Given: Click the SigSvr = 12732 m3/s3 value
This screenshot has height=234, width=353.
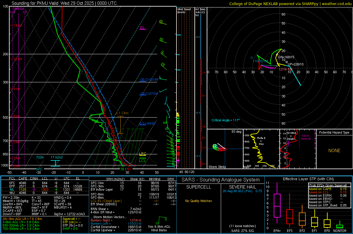Looking at the screenshot, I should [69, 214].
